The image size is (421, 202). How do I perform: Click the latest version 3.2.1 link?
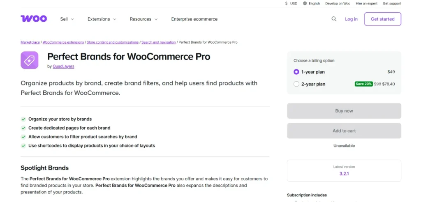click(x=344, y=174)
